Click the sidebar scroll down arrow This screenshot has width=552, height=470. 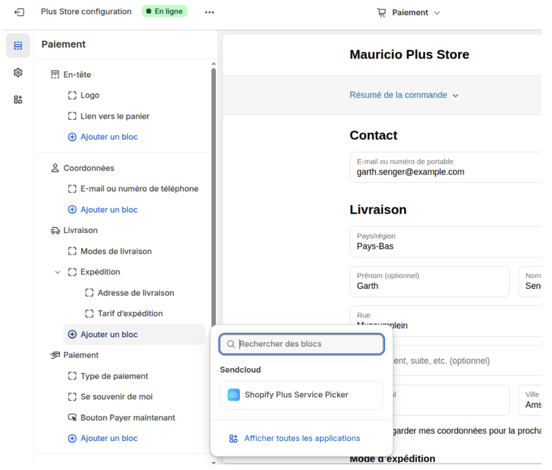coord(214,463)
